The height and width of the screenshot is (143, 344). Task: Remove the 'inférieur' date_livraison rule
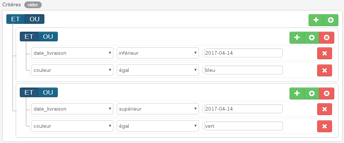(x=325, y=53)
